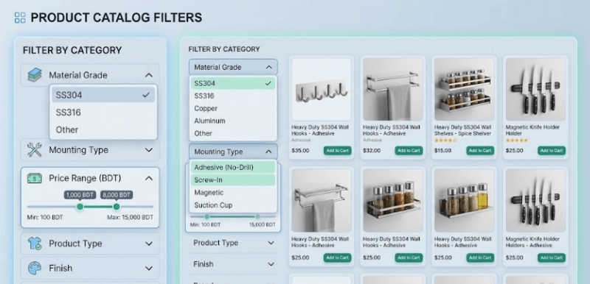Toggle SS304 option in the left icon sidebar
This screenshot has width=590, height=284.
pos(103,96)
